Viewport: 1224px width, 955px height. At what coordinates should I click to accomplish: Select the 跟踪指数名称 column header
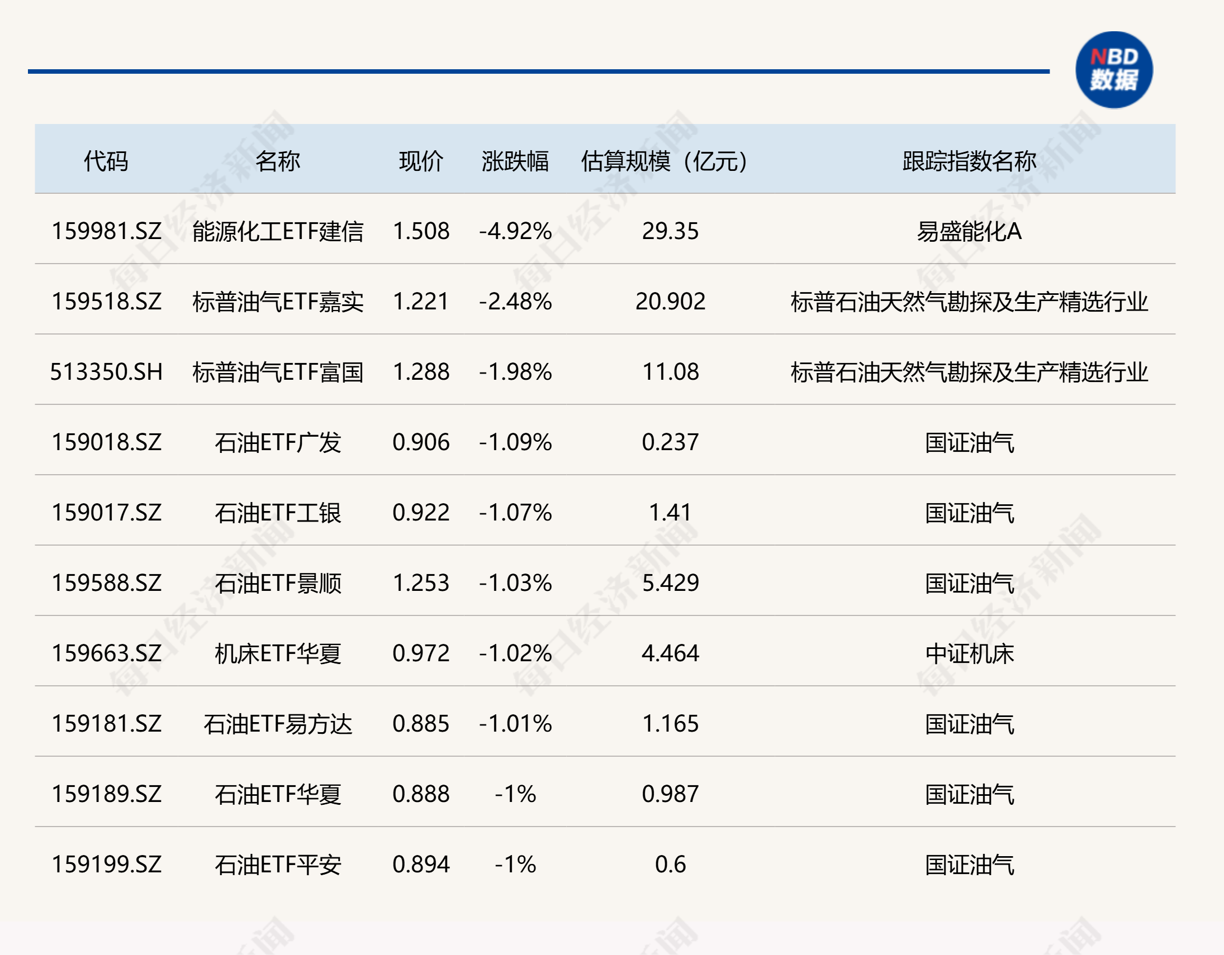[x=969, y=161]
